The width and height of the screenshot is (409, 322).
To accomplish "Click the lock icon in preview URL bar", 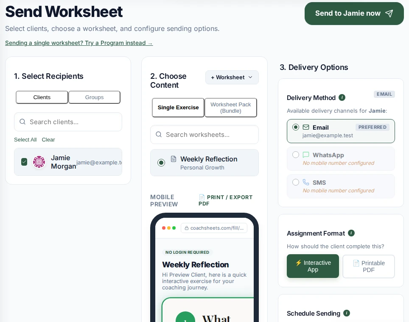I will [x=187, y=228].
